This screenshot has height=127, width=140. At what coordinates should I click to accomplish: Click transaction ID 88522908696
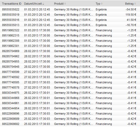pyautogui.click(x=11, y=113)
